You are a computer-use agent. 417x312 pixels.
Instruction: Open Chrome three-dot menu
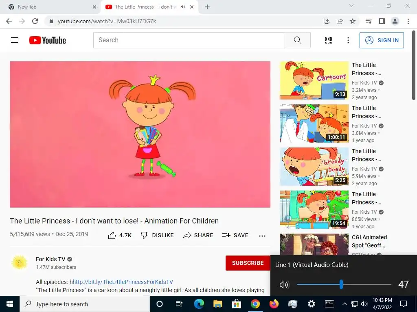point(408,21)
